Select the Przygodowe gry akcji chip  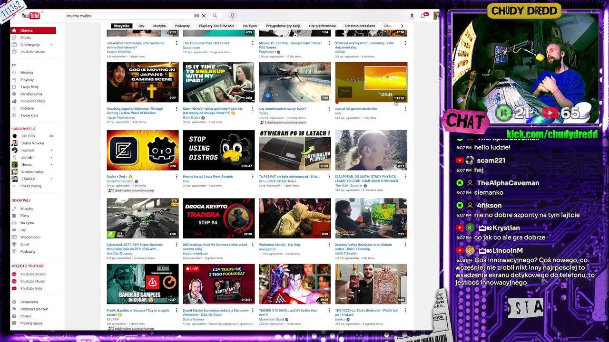(x=283, y=26)
